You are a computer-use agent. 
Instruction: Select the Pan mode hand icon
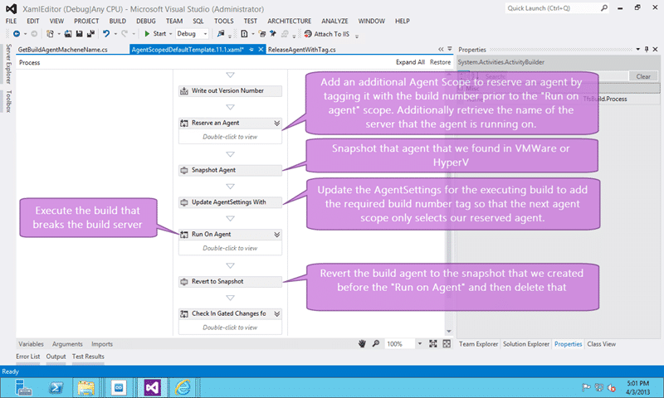[x=362, y=344]
